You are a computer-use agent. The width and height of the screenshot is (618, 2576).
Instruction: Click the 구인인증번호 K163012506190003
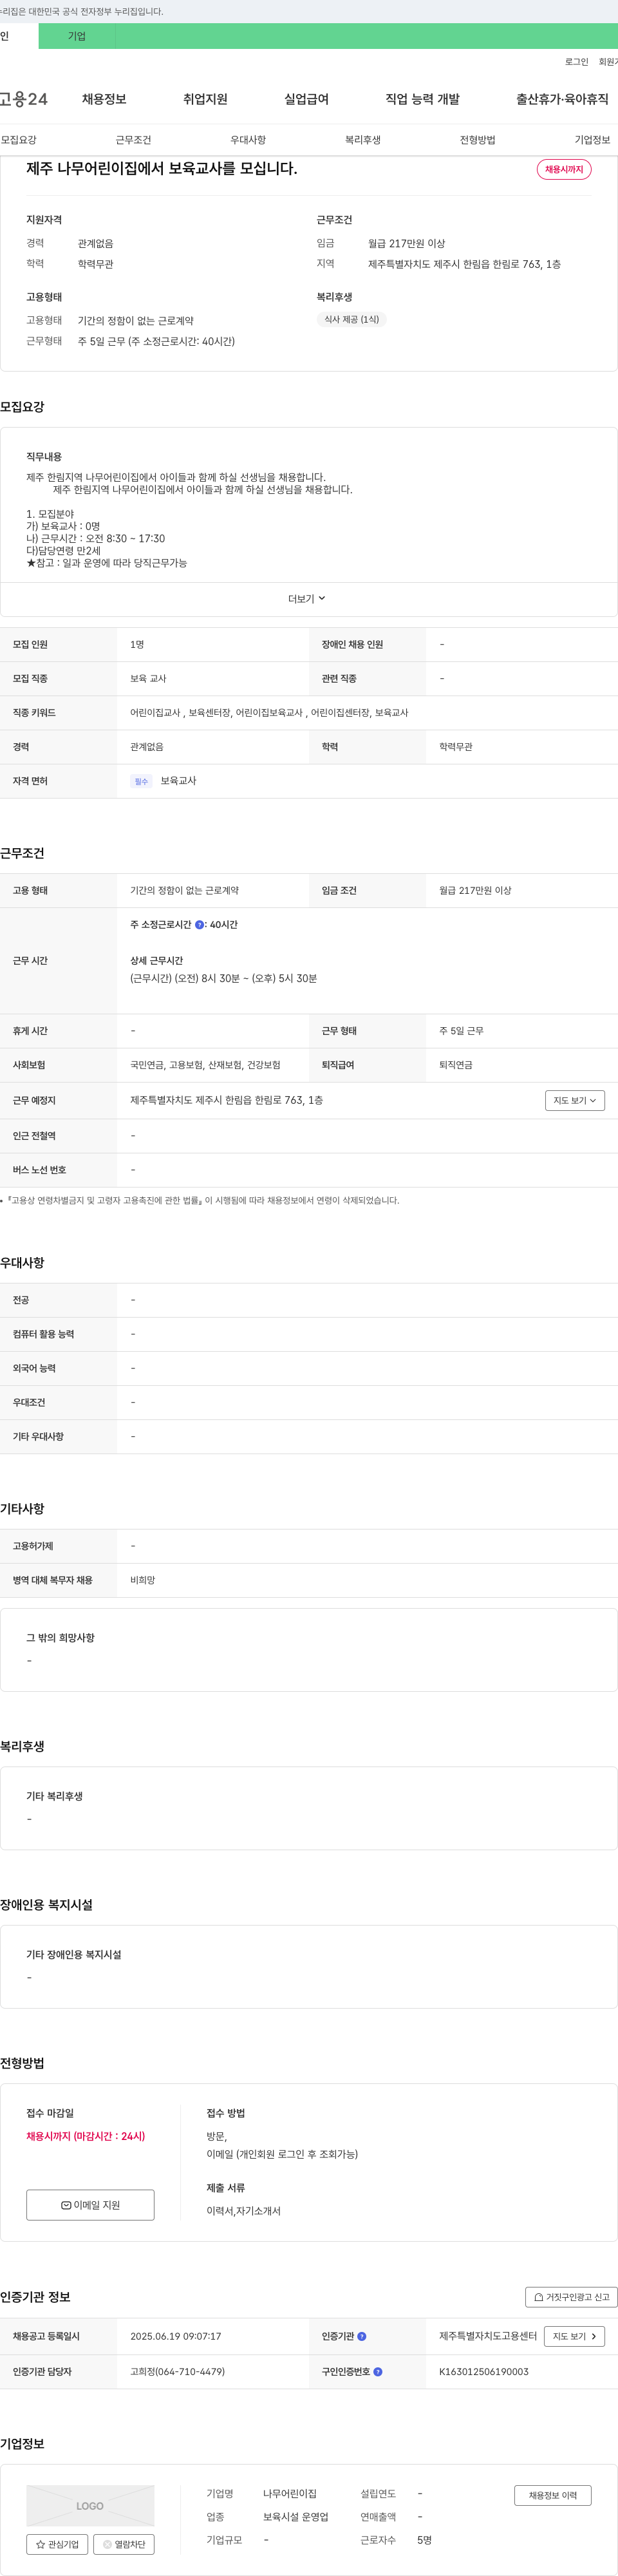point(484,2371)
